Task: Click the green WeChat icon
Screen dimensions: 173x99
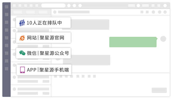Action: [22, 53]
